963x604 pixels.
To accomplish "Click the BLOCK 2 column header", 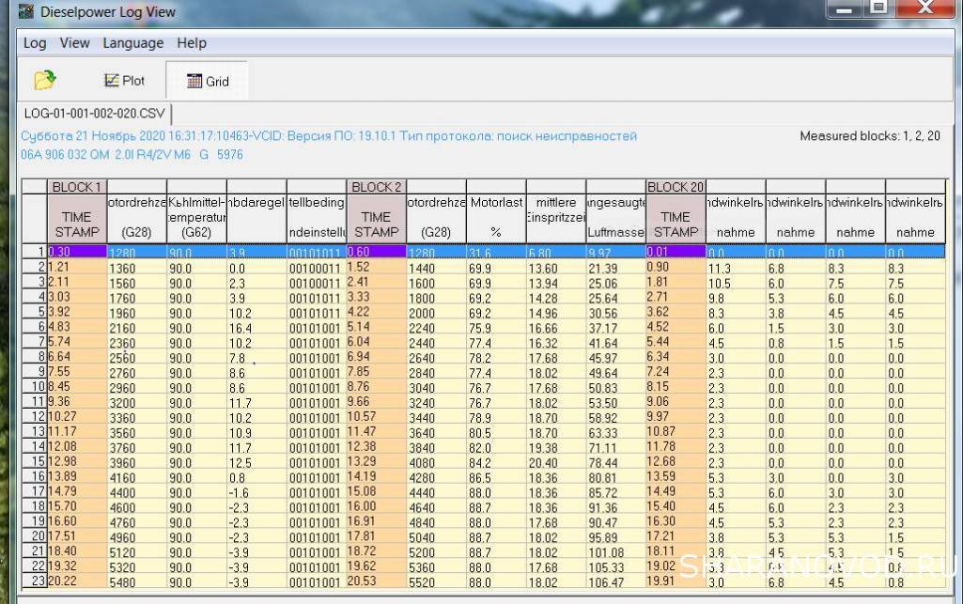I will coord(377,187).
